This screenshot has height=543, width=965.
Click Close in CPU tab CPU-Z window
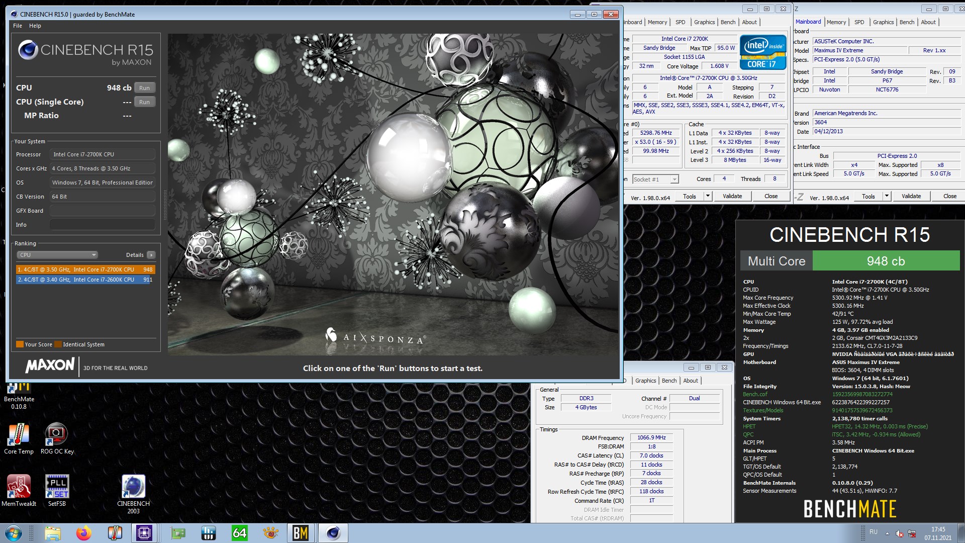771,197
